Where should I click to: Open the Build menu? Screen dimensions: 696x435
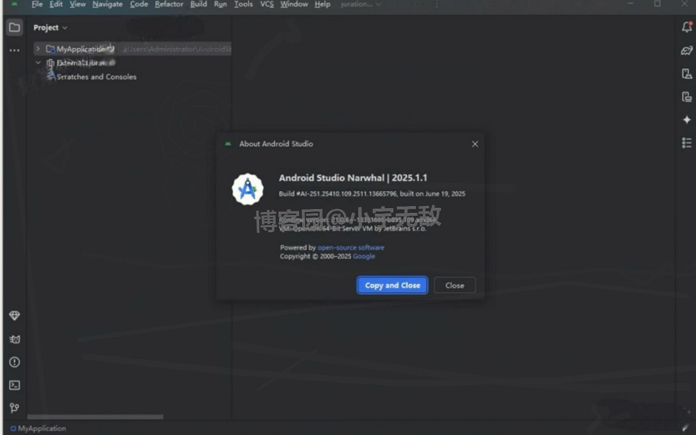(x=198, y=4)
